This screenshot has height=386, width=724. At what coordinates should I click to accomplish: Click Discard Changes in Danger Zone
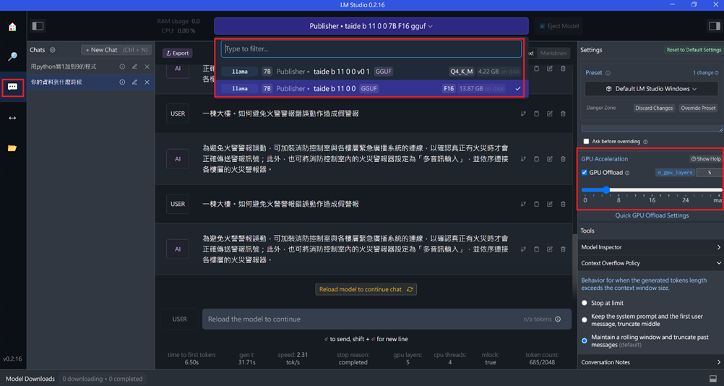point(654,108)
